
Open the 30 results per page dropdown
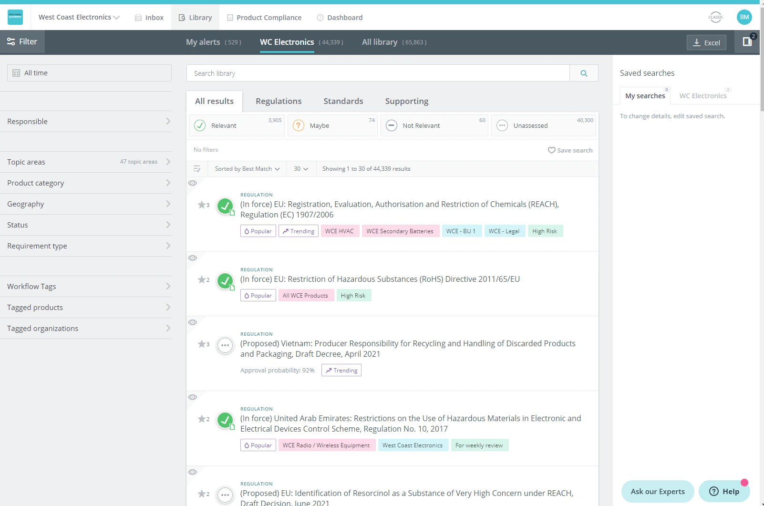tap(301, 169)
